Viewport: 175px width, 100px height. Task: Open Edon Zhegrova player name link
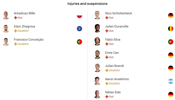click(x=24, y=26)
